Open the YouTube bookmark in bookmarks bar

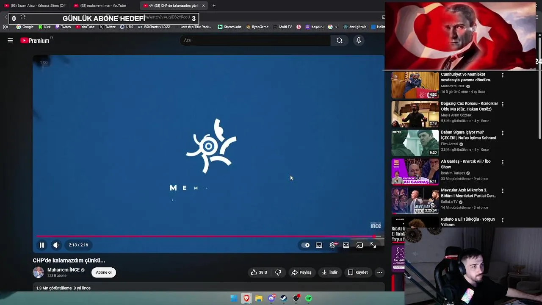[85, 27]
